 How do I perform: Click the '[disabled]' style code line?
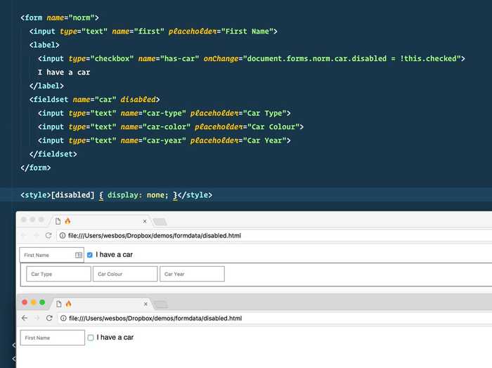click(x=117, y=195)
